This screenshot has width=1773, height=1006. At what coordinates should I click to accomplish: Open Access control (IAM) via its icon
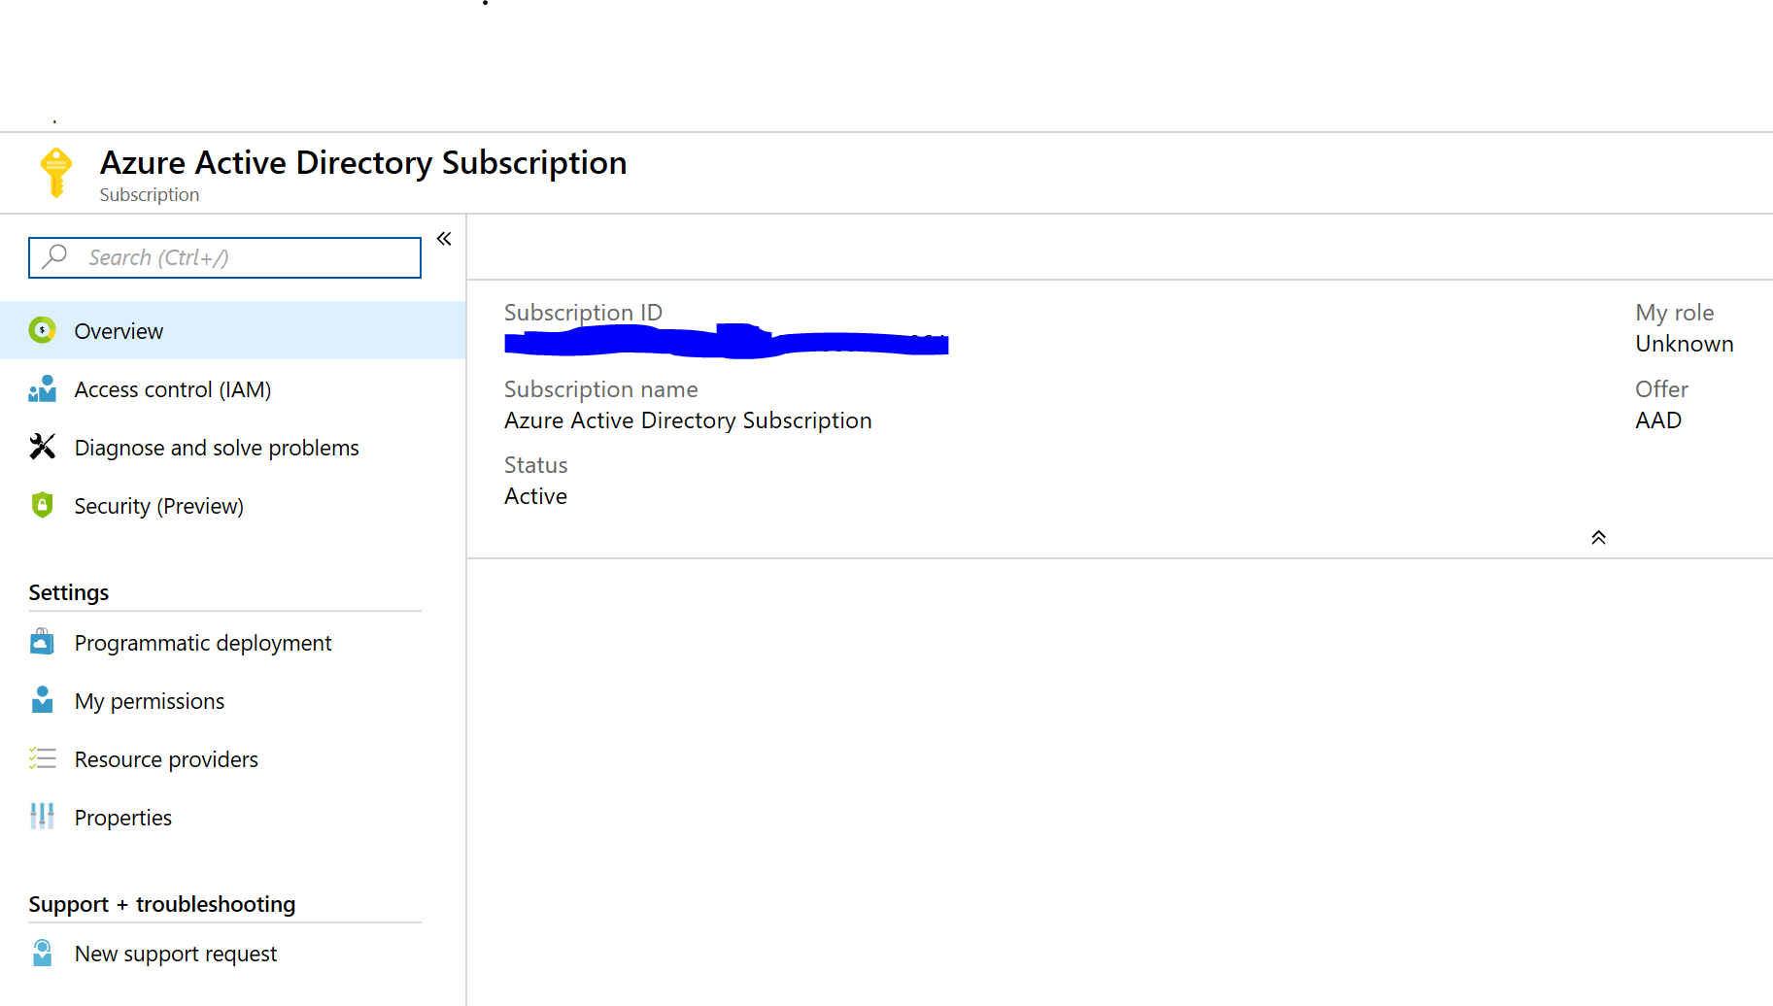point(42,388)
